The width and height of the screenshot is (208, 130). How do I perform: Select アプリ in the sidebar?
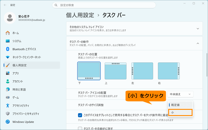coord(32,73)
